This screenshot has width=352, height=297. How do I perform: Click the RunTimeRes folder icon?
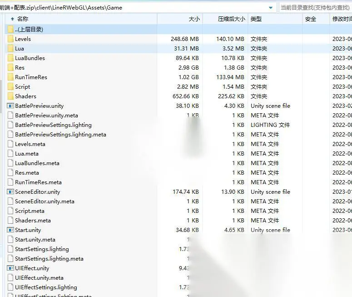(x=10, y=77)
